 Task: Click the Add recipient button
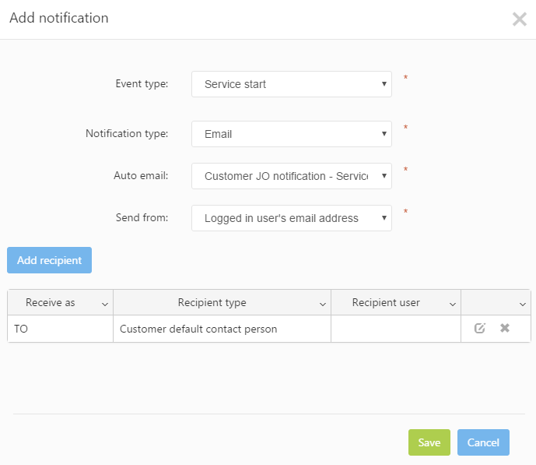(49, 260)
